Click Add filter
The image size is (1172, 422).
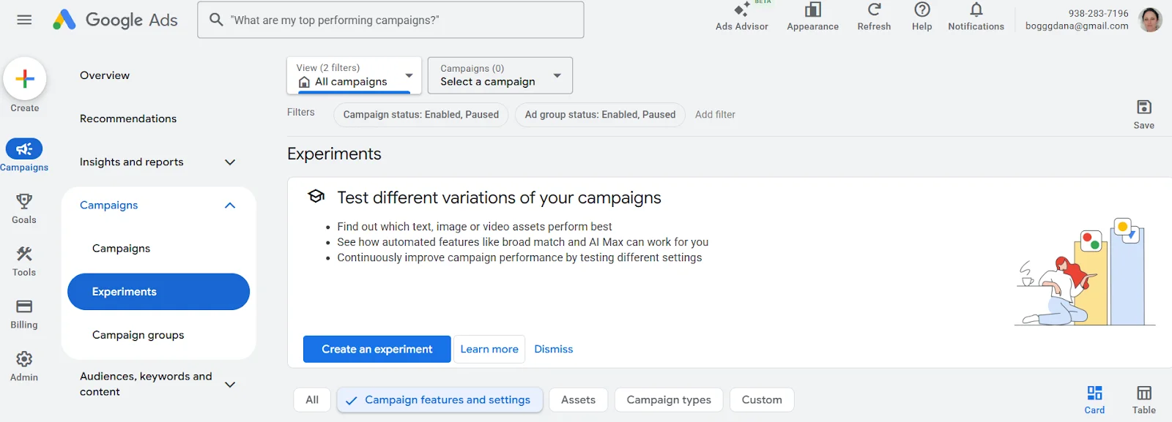pyautogui.click(x=715, y=115)
